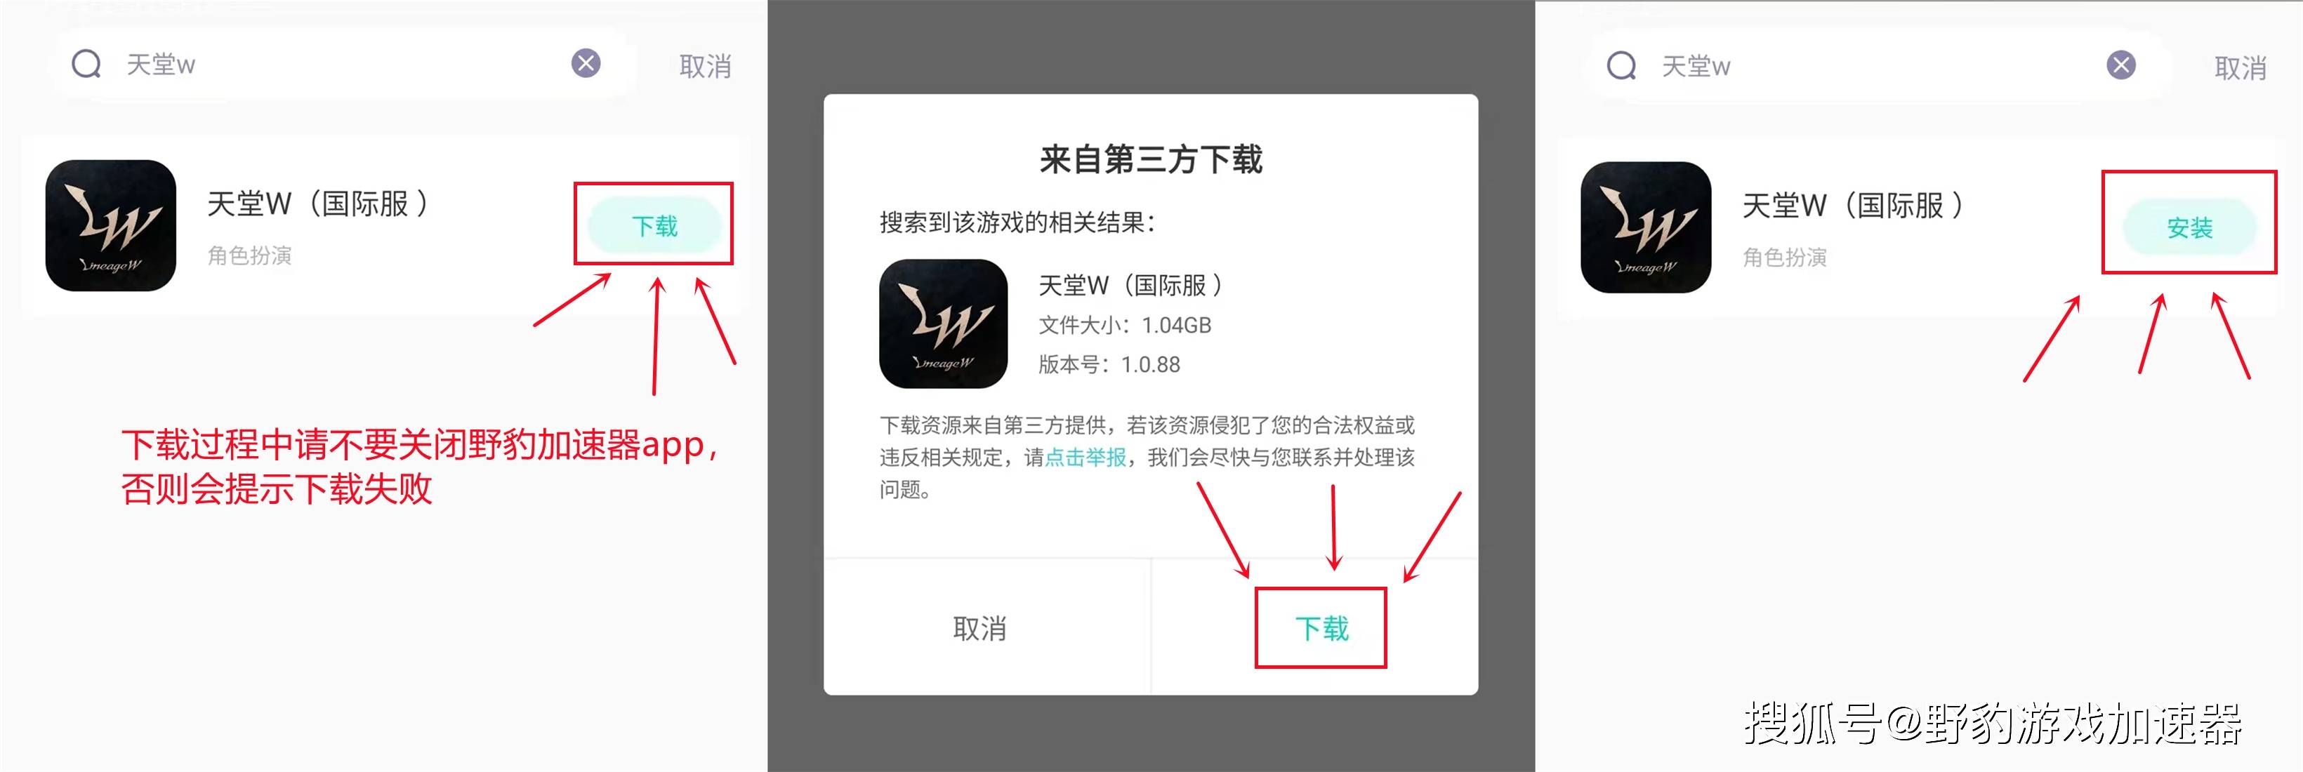Choose 取消 in the third-party download dialog
The height and width of the screenshot is (772, 2303).
tap(980, 628)
